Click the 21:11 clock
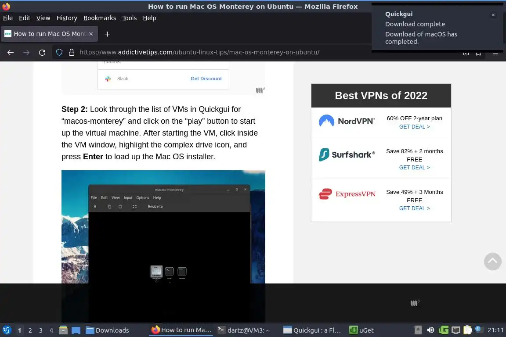 click(x=495, y=330)
